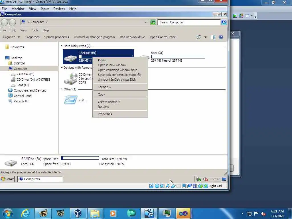This screenshot has width=292, height=219.
Task: Click the search magnifier button
Action: coord(224,22)
